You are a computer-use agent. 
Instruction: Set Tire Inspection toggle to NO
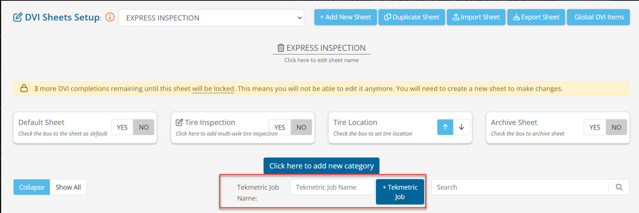(301, 127)
